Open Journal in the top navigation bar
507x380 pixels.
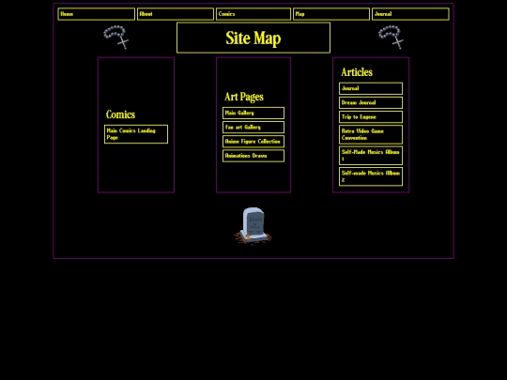click(x=410, y=14)
